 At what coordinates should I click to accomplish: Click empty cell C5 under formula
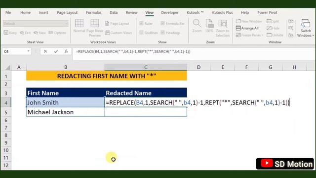click(146, 112)
